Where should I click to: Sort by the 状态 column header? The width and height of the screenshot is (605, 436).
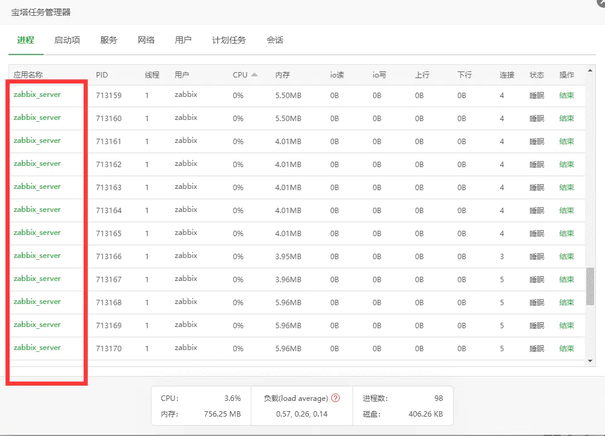tap(537, 75)
